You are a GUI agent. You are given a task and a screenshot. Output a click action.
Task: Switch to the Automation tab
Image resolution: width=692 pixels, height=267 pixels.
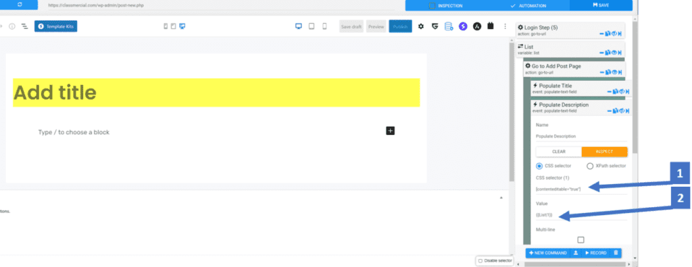pos(528,5)
